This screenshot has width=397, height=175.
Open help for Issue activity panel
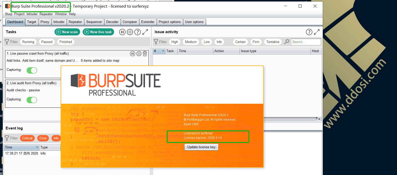309,32
